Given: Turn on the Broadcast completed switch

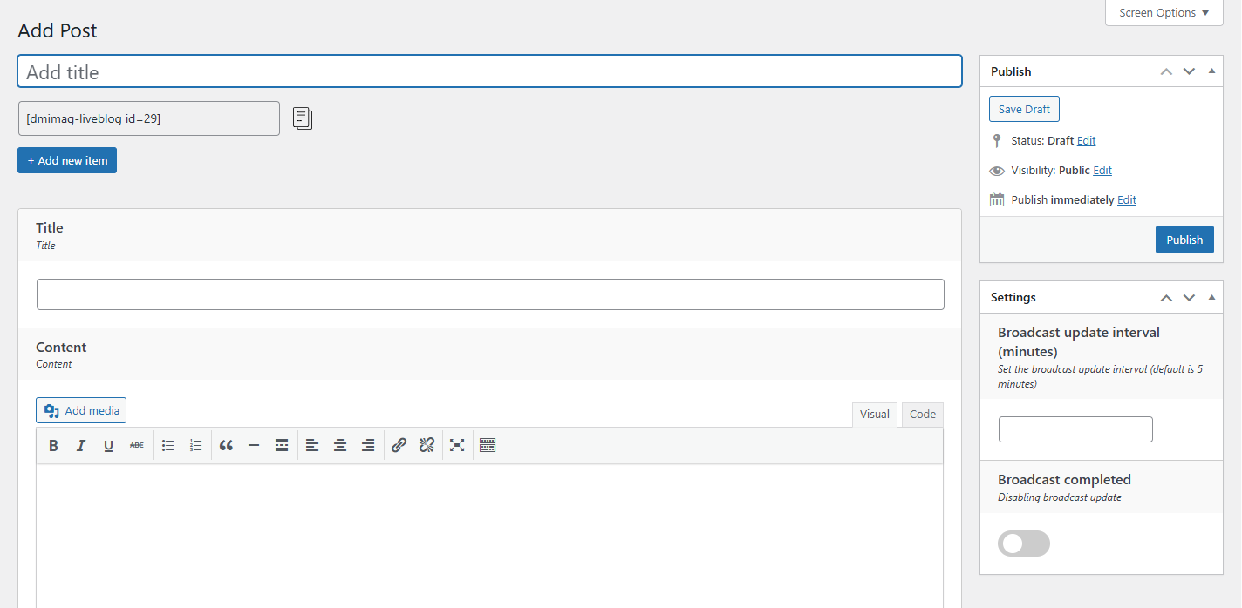Looking at the screenshot, I should point(1024,544).
